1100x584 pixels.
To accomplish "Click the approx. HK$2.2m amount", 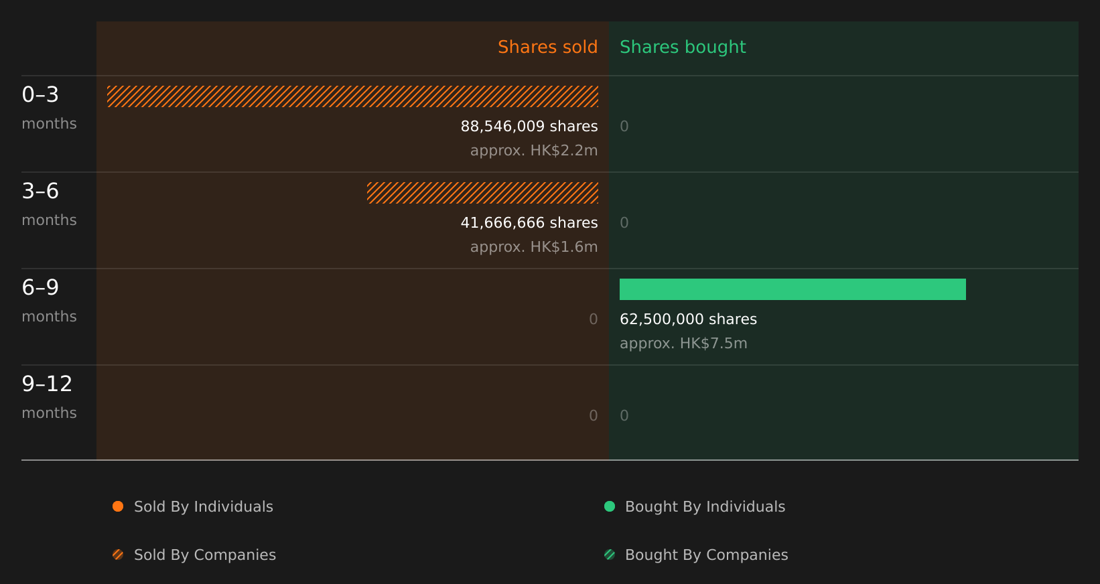I will point(534,151).
